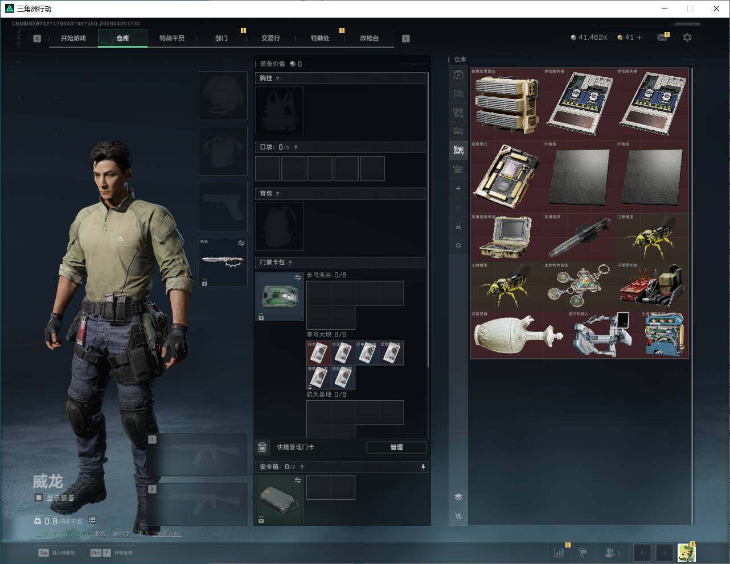Image resolution: width=730 pixels, height=564 pixels.
Task: Invite a teammate to the first empty slot
Action: coord(642,552)
